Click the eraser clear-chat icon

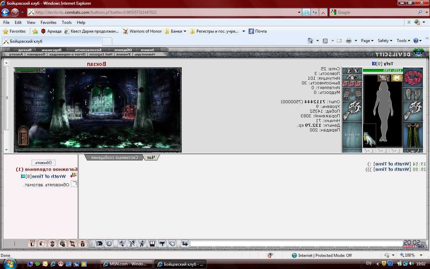click(172, 243)
